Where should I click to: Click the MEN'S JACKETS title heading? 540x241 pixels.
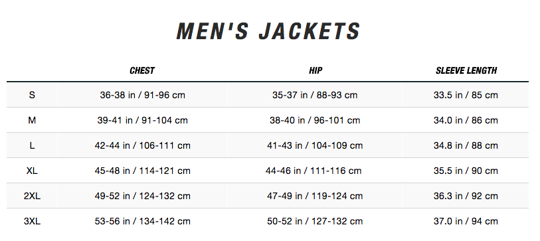click(x=268, y=31)
